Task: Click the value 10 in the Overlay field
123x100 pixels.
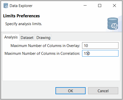Action: tap(86, 46)
